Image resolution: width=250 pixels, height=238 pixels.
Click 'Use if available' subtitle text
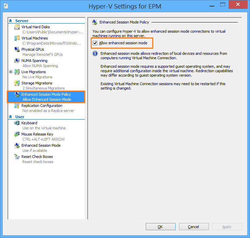[35, 150]
